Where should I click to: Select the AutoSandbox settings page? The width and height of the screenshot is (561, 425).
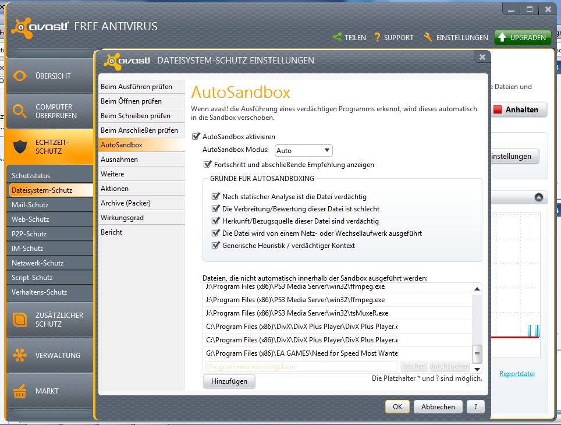coord(141,144)
